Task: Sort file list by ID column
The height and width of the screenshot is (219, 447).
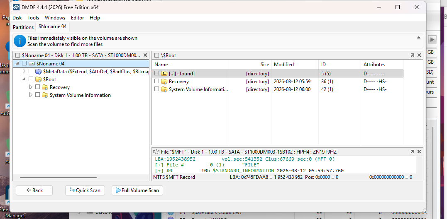Action: click(340, 65)
